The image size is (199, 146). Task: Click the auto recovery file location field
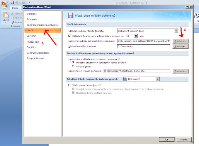(x=144, y=41)
